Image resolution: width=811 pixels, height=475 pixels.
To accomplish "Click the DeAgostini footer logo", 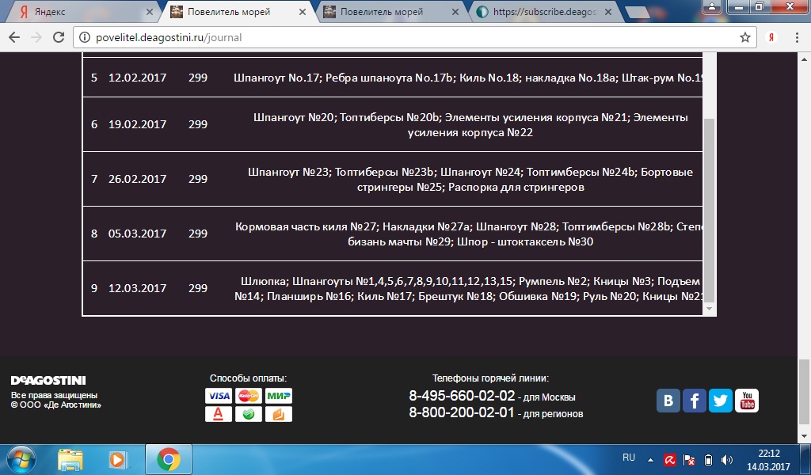I will pyautogui.click(x=48, y=380).
